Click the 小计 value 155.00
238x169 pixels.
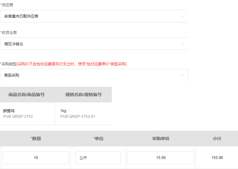217,158
